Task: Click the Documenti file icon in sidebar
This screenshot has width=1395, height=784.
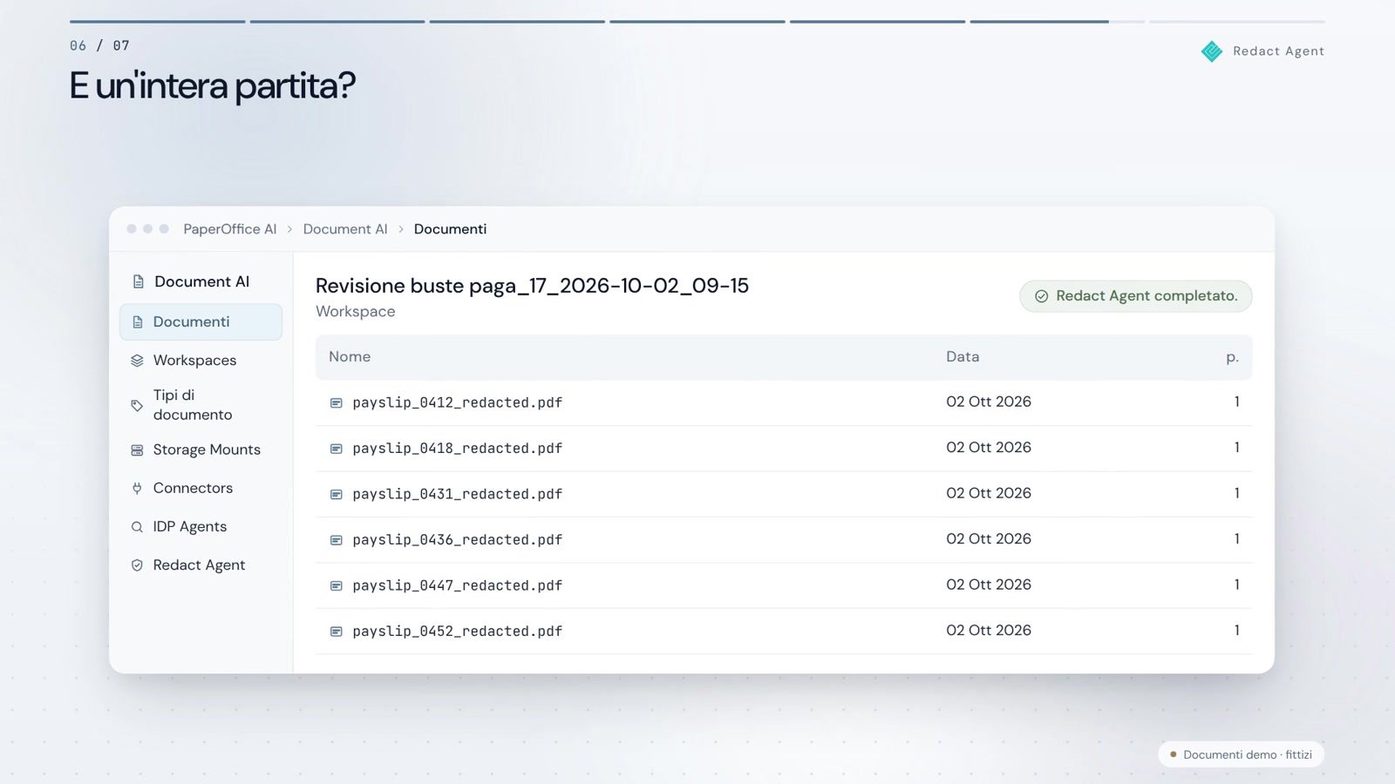Action: pos(137,322)
